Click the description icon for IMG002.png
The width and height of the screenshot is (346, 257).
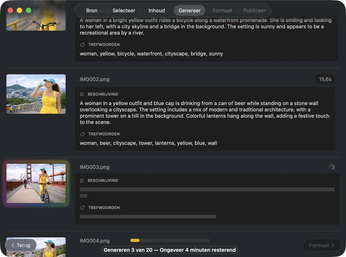(82, 95)
